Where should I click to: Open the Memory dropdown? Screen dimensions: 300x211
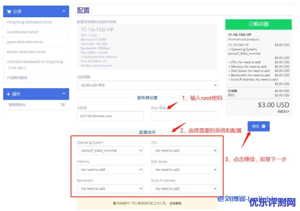pos(110,170)
